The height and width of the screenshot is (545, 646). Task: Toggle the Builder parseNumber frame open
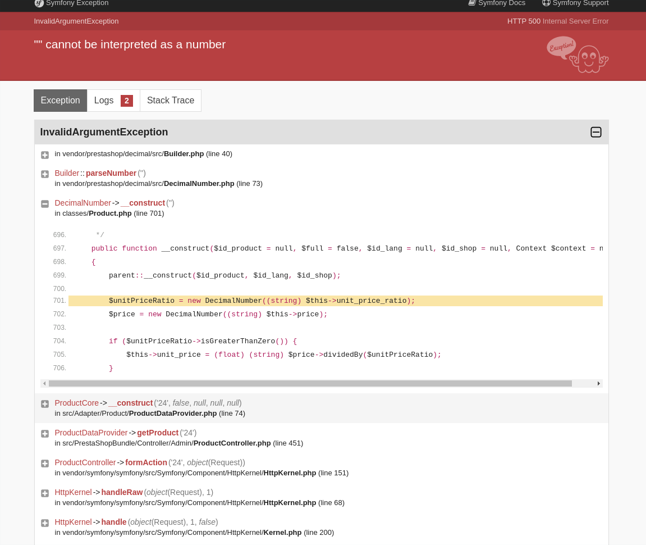tap(45, 174)
